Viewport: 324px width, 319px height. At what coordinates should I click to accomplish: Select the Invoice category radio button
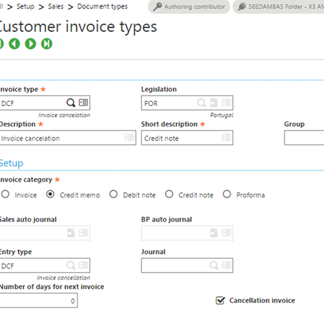[5, 194]
